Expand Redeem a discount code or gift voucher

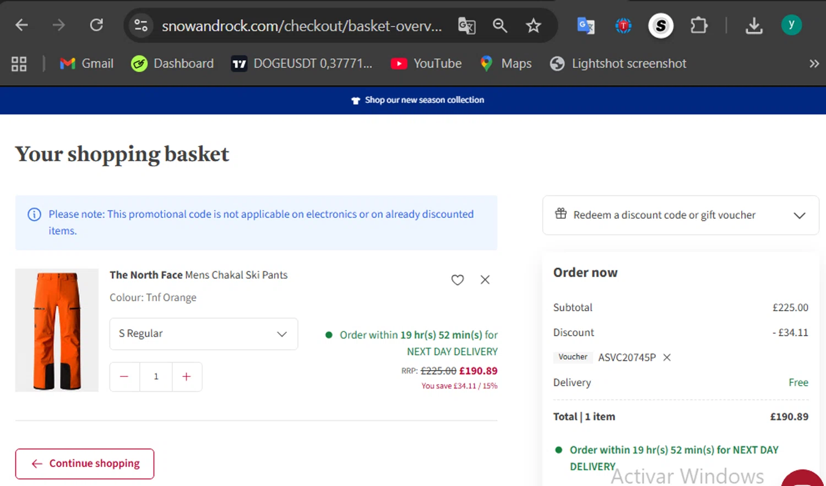681,215
